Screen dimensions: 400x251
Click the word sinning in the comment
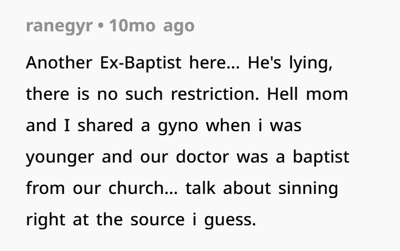pyautogui.click(x=308, y=189)
